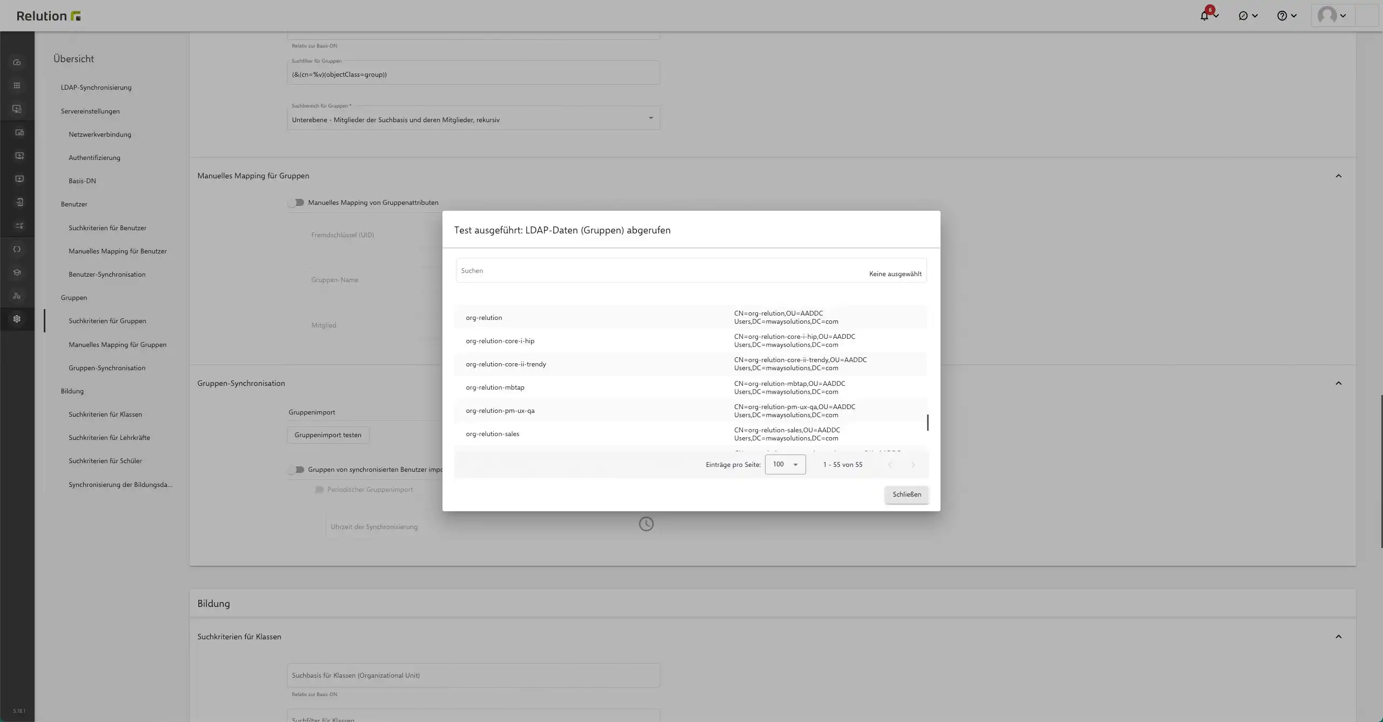This screenshot has width=1383, height=722.
Task: Click the dialog list scrollbar thumb
Action: [x=928, y=423]
